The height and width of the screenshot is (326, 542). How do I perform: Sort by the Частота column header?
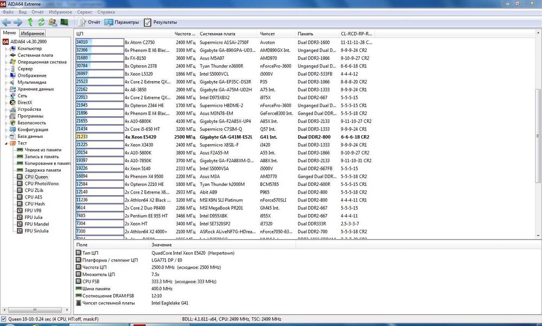point(185,34)
